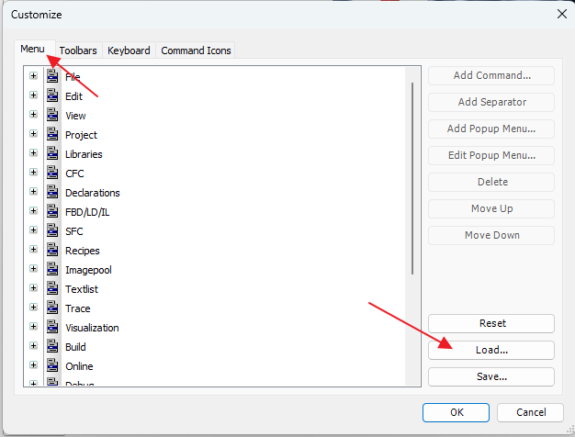The width and height of the screenshot is (575, 437).
Task: Select the Recipes entry label
Action: 83,251
